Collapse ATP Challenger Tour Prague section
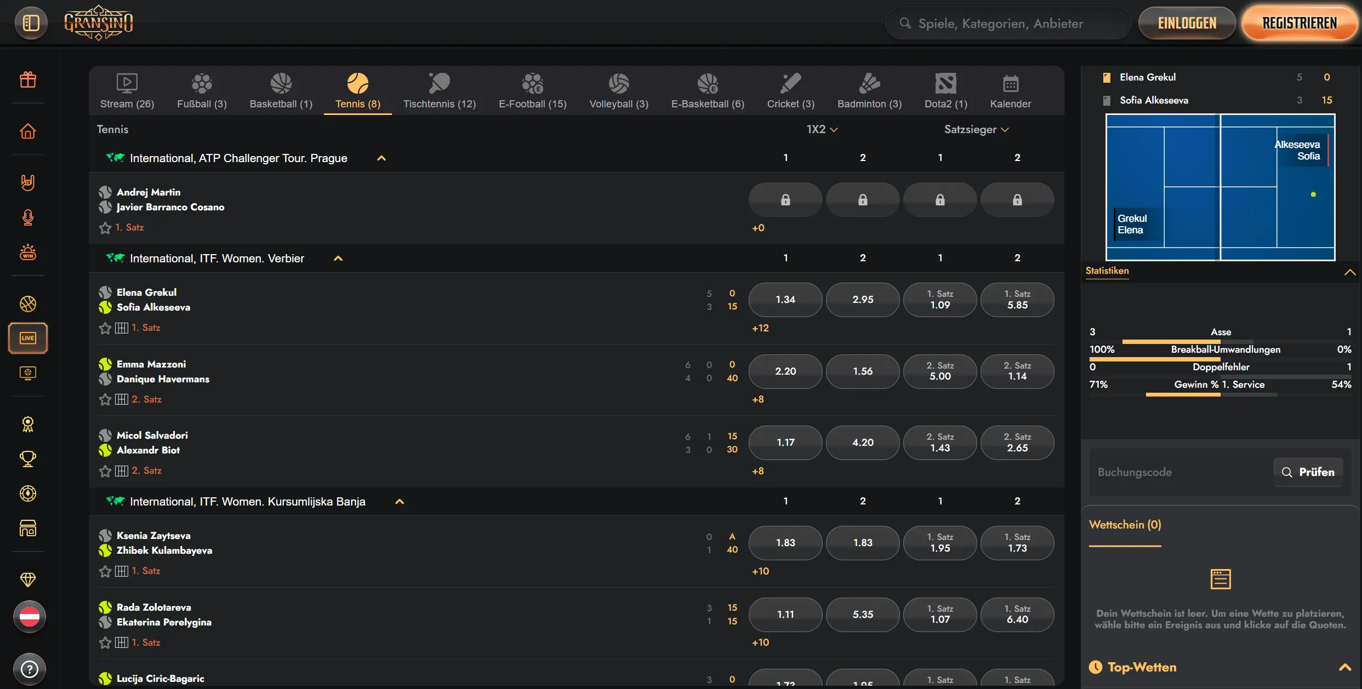The image size is (1362, 689). tap(381, 158)
